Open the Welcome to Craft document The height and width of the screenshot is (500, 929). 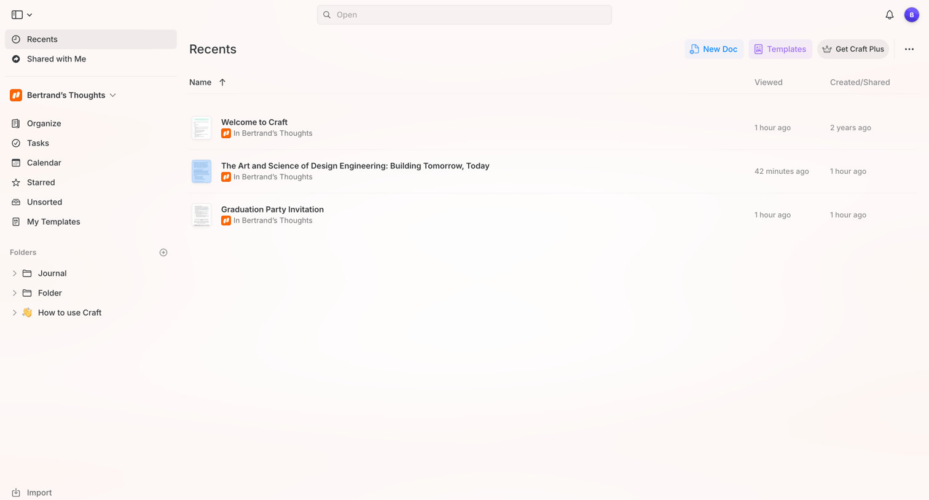[x=254, y=122]
